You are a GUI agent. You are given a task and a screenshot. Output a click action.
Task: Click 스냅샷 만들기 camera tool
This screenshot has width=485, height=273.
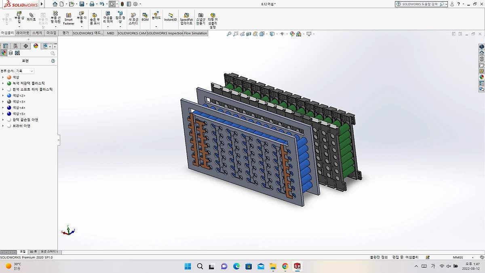[x=201, y=19]
